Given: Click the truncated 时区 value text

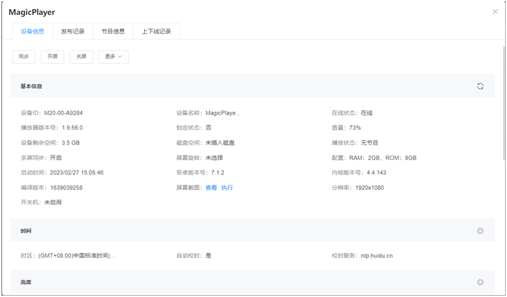Looking at the screenshot, I should 77,255.
